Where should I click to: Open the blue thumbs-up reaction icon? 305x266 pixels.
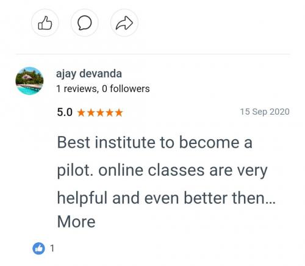pyautogui.click(x=38, y=248)
